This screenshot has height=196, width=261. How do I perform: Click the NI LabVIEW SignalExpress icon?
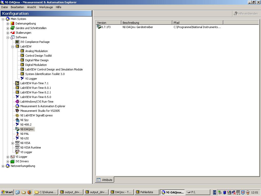click(x=17, y=115)
